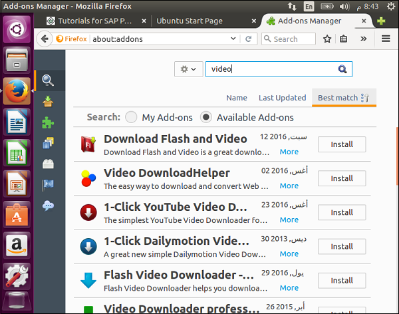Open the Extensions puzzle piece category
This screenshot has height=314, width=399.
pyautogui.click(x=49, y=122)
